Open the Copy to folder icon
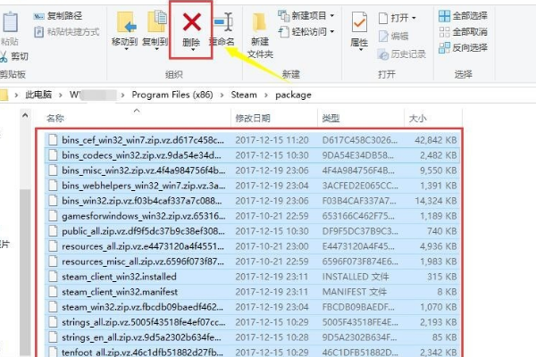Image resolution: width=536 pixels, height=357 pixels. click(x=156, y=21)
